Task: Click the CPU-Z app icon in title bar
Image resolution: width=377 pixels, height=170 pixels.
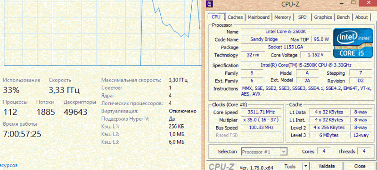Action: (210, 4)
